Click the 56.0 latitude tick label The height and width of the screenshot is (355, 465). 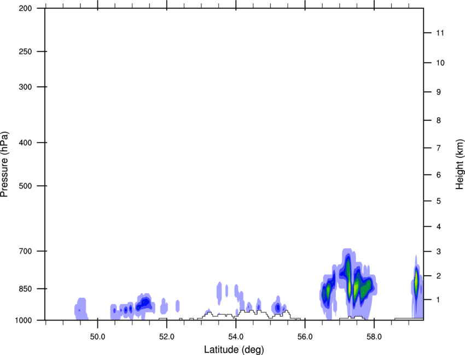[x=305, y=336]
